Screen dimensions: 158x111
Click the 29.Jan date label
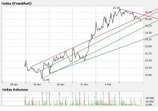(x=37, y=84)
